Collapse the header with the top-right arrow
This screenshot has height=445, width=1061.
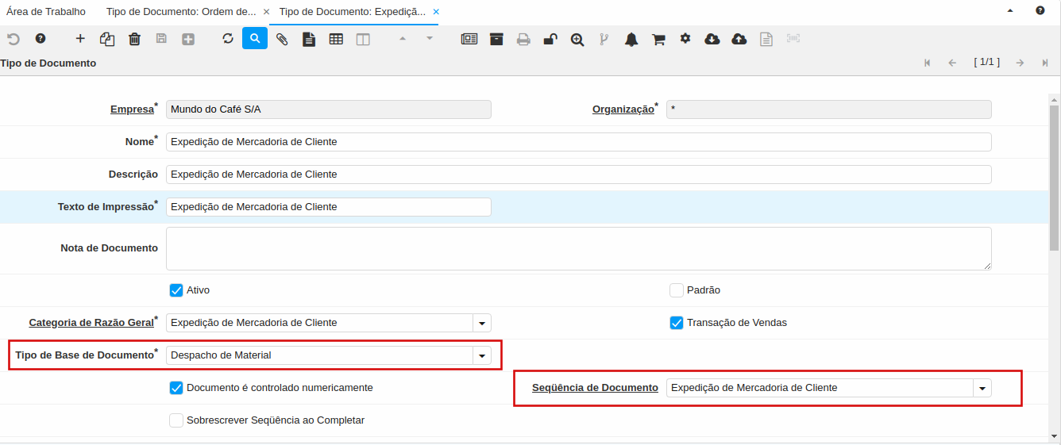pos(1011,11)
